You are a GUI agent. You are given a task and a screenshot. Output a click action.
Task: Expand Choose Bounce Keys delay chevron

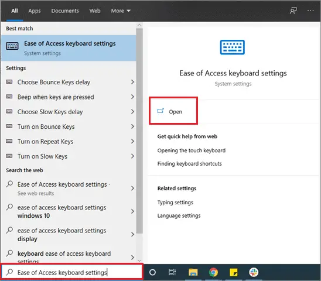(132, 82)
